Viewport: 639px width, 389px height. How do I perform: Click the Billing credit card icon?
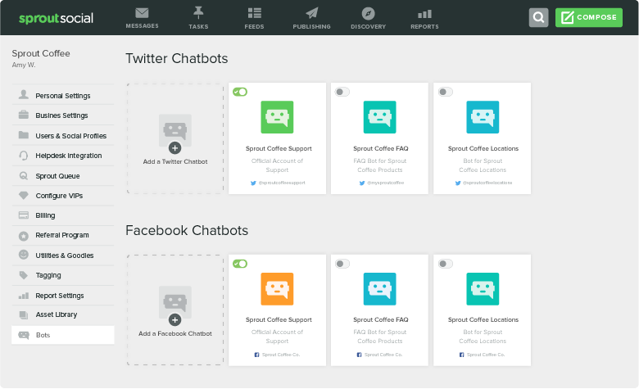click(24, 215)
